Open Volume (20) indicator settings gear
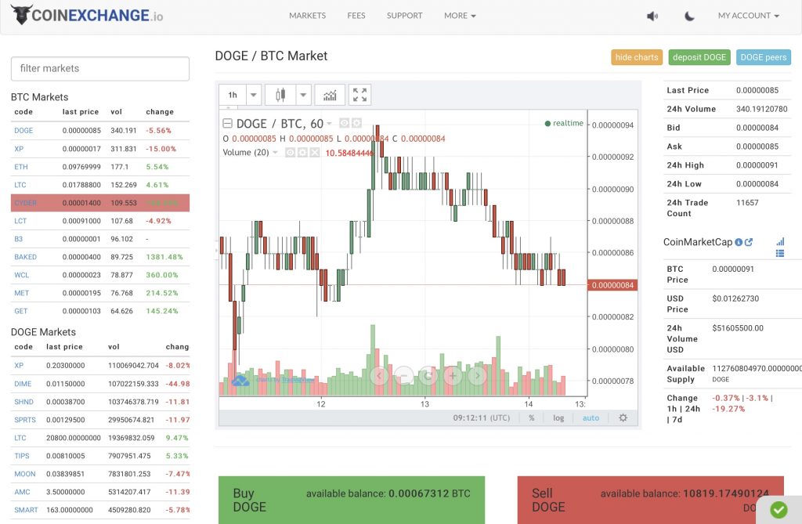 [x=302, y=153]
